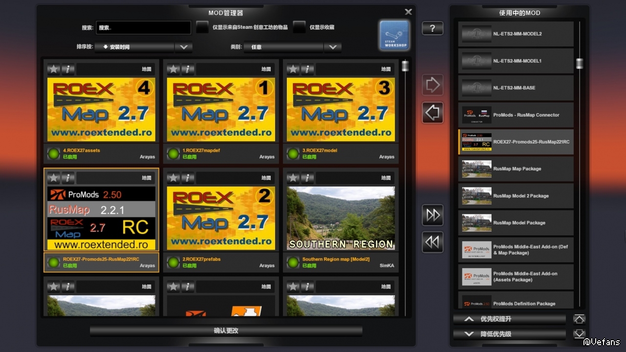
Task: Deactivate selected mod with the single left arrow
Action: (x=432, y=113)
